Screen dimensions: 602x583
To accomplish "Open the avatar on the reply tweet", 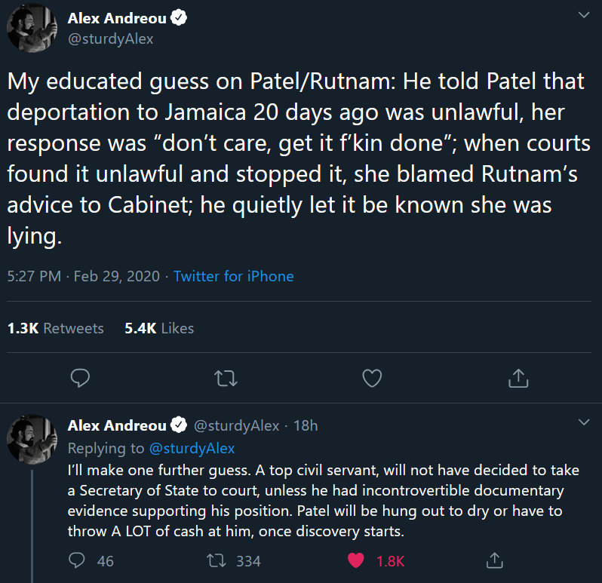I will [32, 439].
